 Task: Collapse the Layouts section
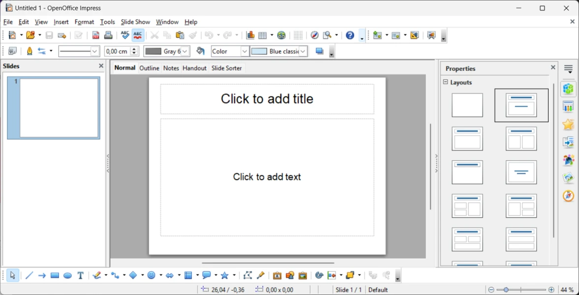[446, 82]
